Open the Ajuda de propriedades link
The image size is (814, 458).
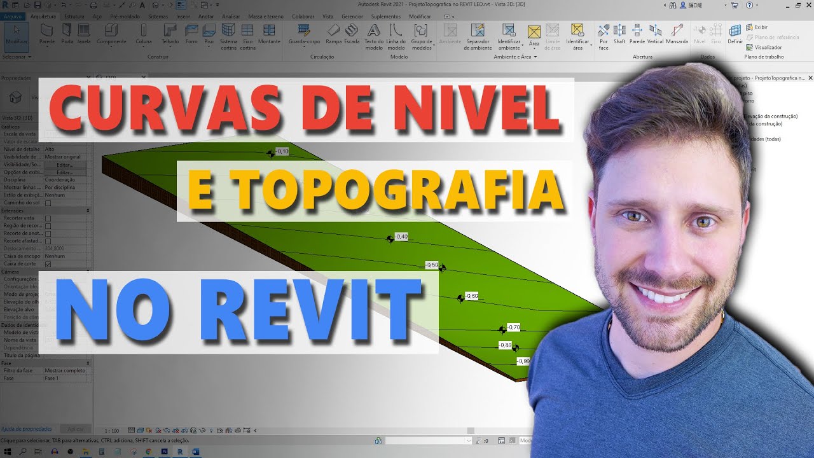[x=26, y=429]
